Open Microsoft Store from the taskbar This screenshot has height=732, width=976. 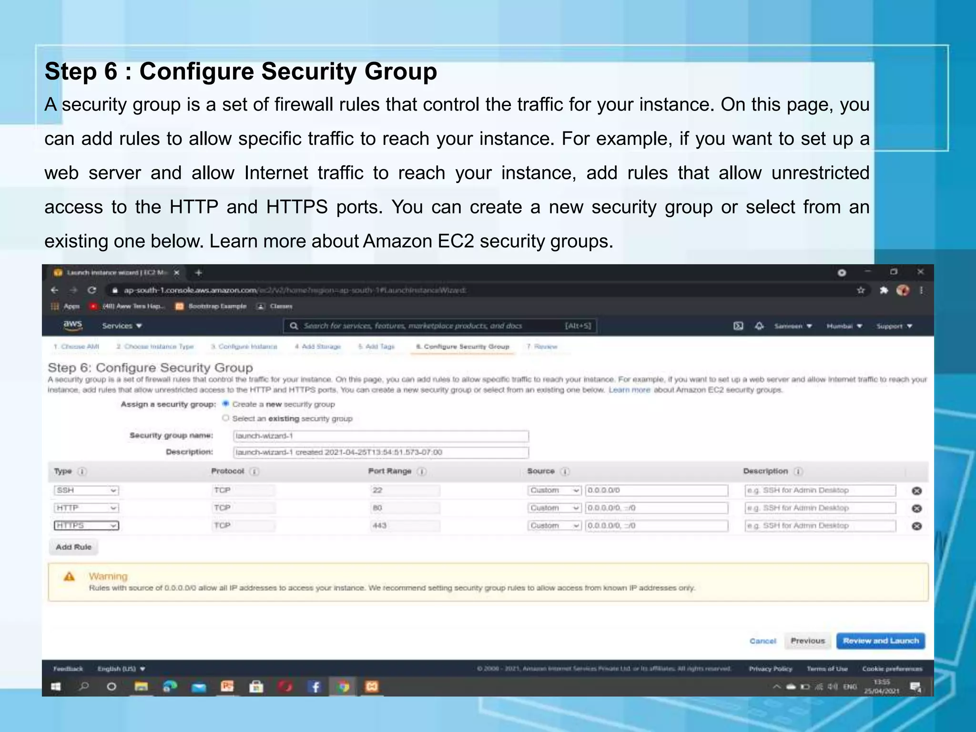[256, 687]
